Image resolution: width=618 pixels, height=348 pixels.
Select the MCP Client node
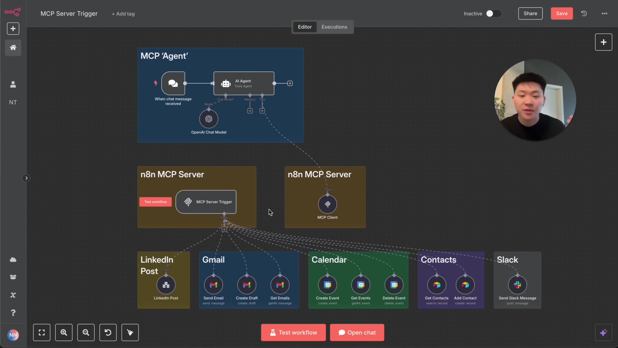point(328,204)
